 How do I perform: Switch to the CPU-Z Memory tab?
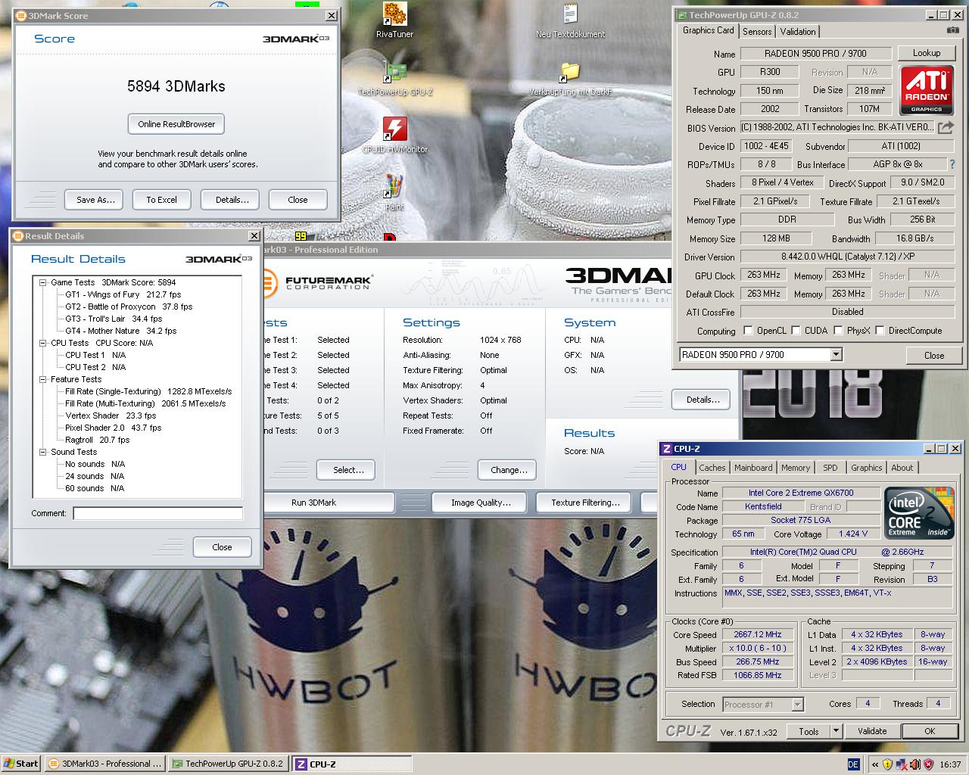point(796,468)
